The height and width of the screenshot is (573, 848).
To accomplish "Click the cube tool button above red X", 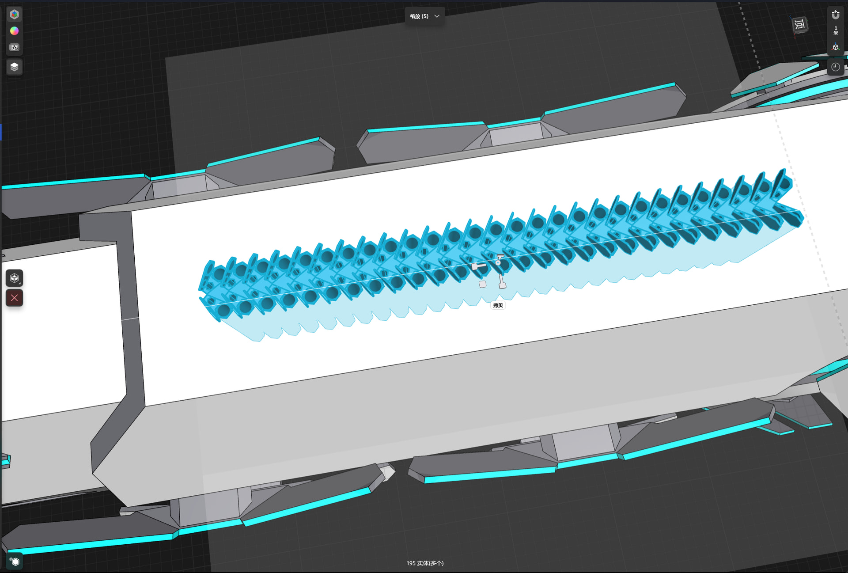I will 14,278.
